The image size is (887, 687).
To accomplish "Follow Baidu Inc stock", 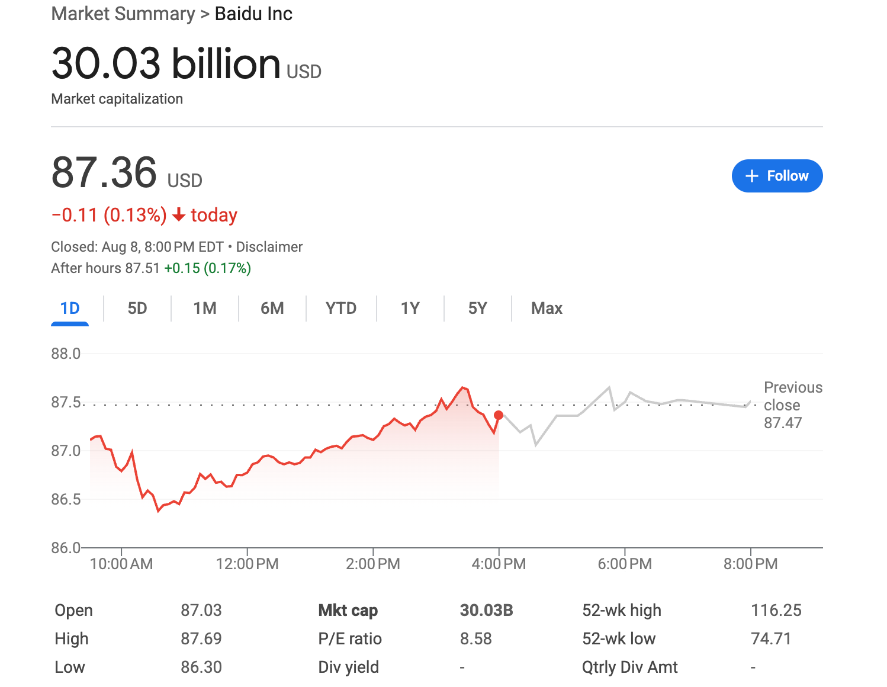I will click(777, 176).
